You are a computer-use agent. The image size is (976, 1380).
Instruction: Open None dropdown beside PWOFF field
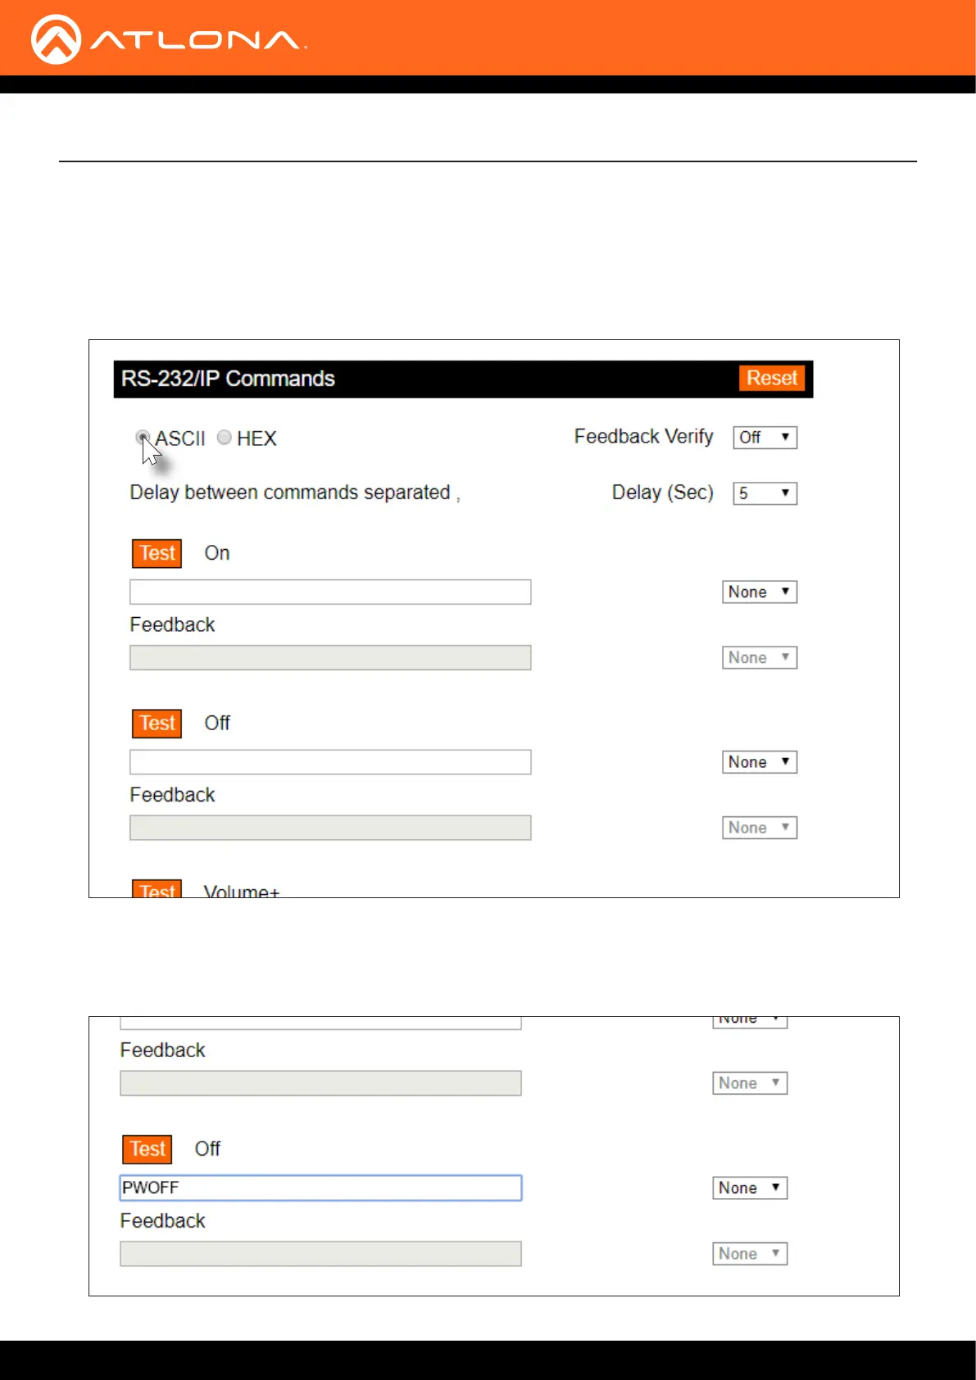point(749,1188)
